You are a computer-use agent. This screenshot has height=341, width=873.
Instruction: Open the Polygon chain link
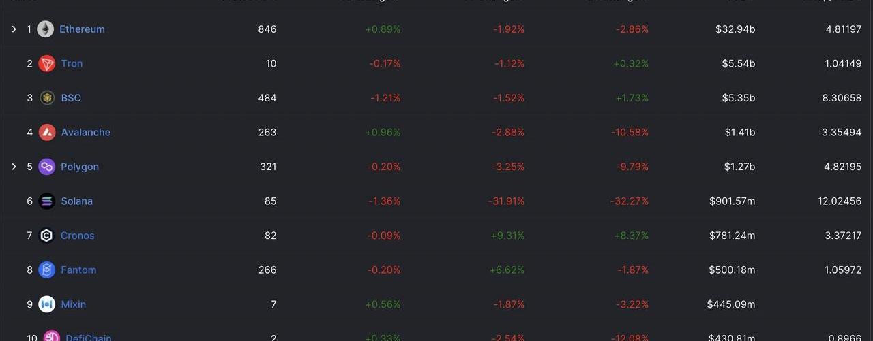click(80, 167)
